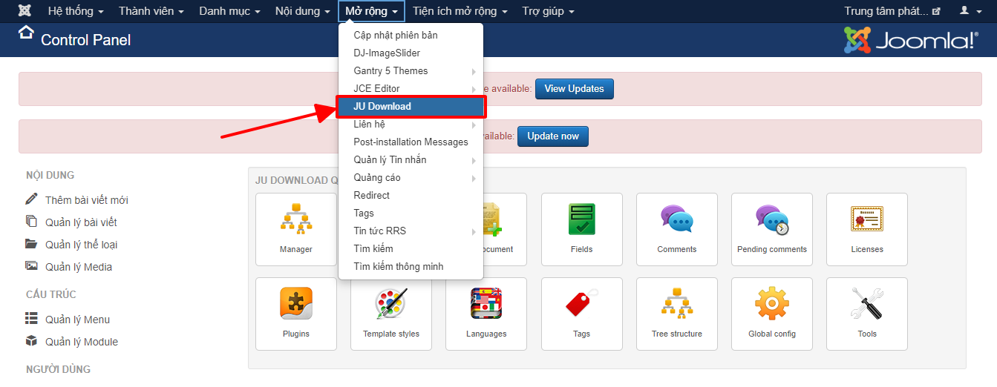Select Post-installation Messages menu entry
This screenshot has height=387, width=997.
(x=411, y=142)
